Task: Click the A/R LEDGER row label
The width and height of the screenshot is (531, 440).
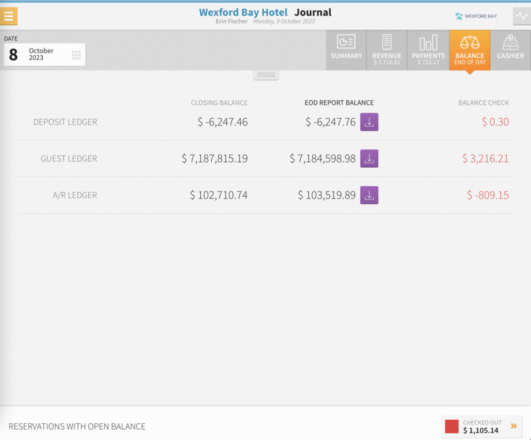Action: pyautogui.click(x=75, y=195)
